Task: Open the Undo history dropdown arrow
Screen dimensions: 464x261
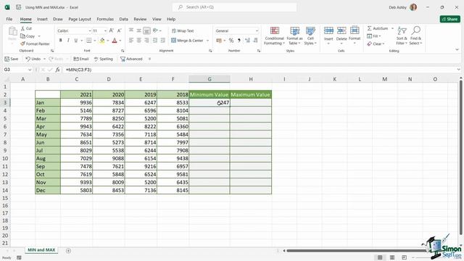Action: pos(44,59)
